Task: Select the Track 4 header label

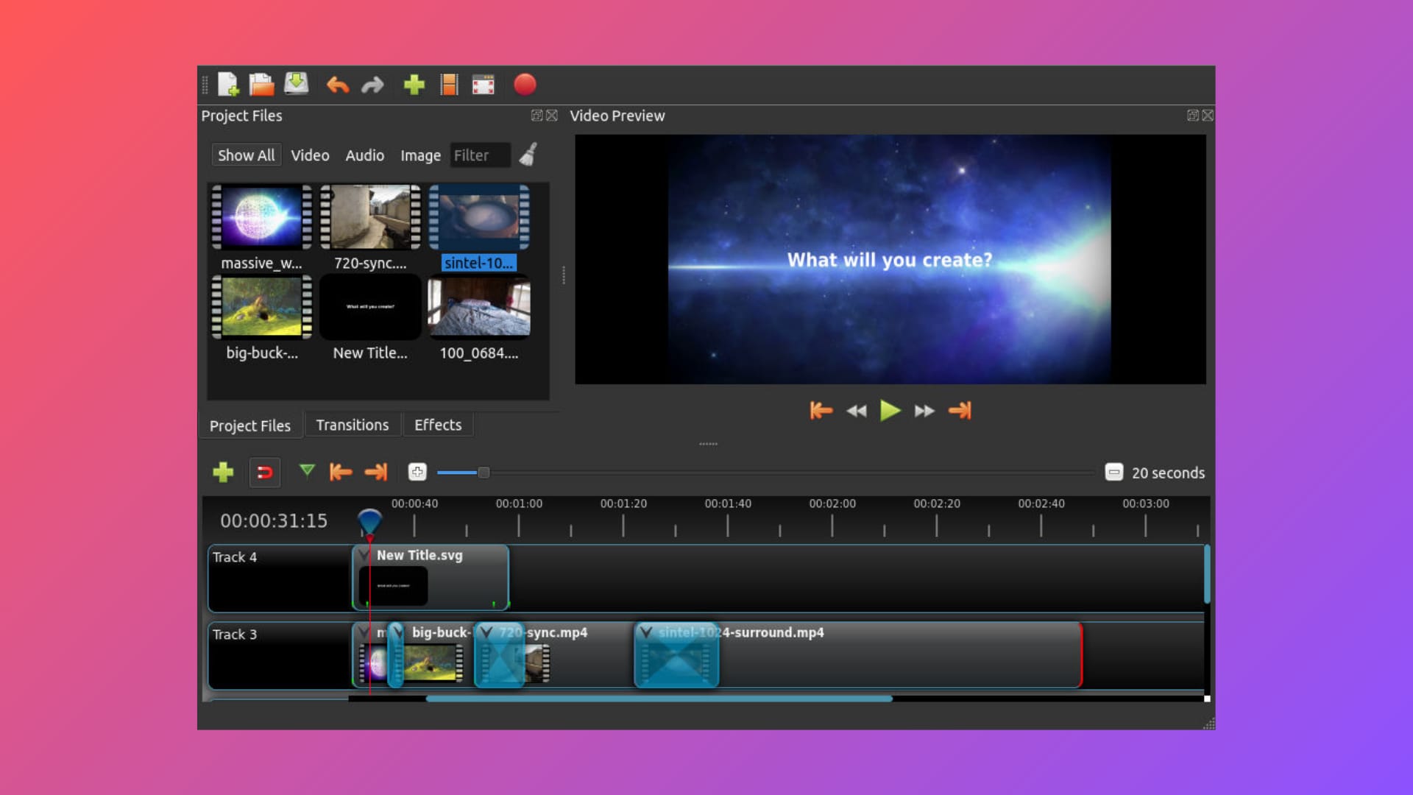Action: point(235,557)
